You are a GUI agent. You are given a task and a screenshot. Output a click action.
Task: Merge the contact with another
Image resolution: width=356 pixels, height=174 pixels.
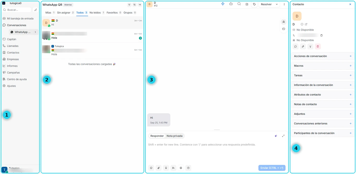310,46
